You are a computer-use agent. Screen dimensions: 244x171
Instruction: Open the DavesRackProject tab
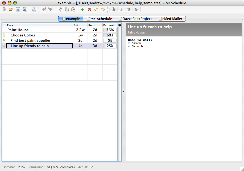click(136, 19)
